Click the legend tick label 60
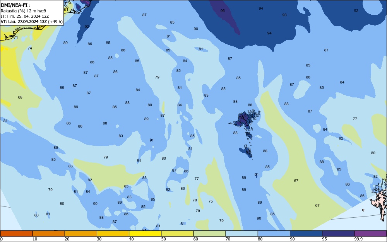 click(x=196, y=239)
